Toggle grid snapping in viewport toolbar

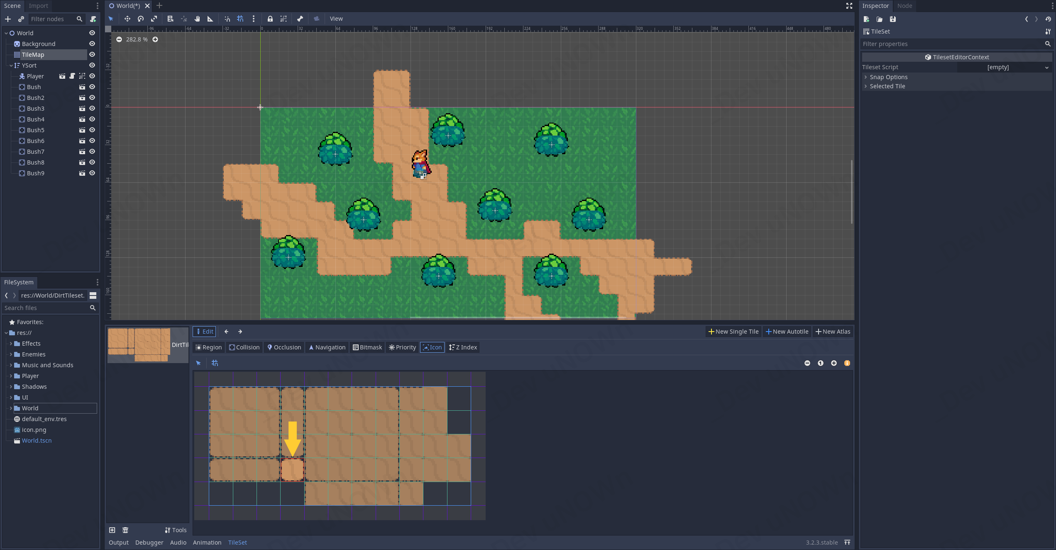(240, 19)
